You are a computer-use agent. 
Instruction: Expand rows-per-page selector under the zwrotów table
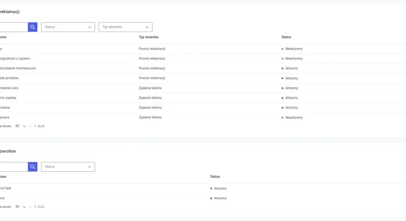click(21, 207)
